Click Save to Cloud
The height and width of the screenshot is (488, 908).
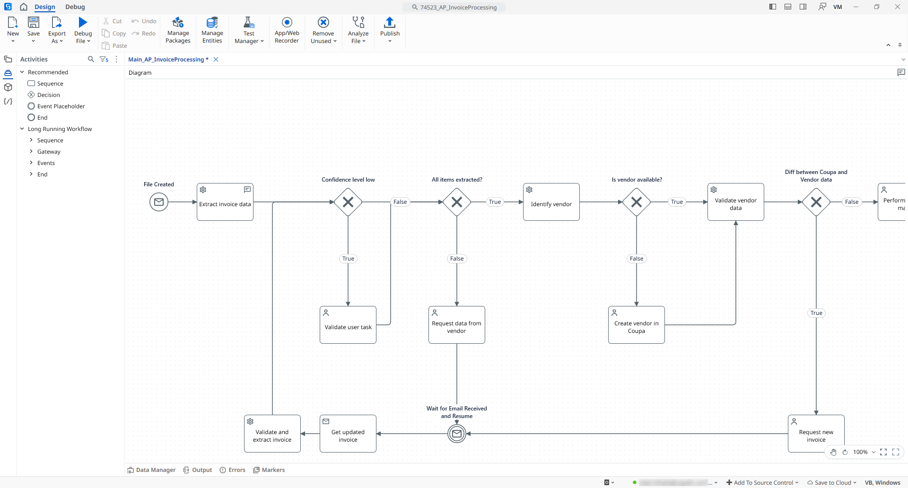click(x=831, y=482)
